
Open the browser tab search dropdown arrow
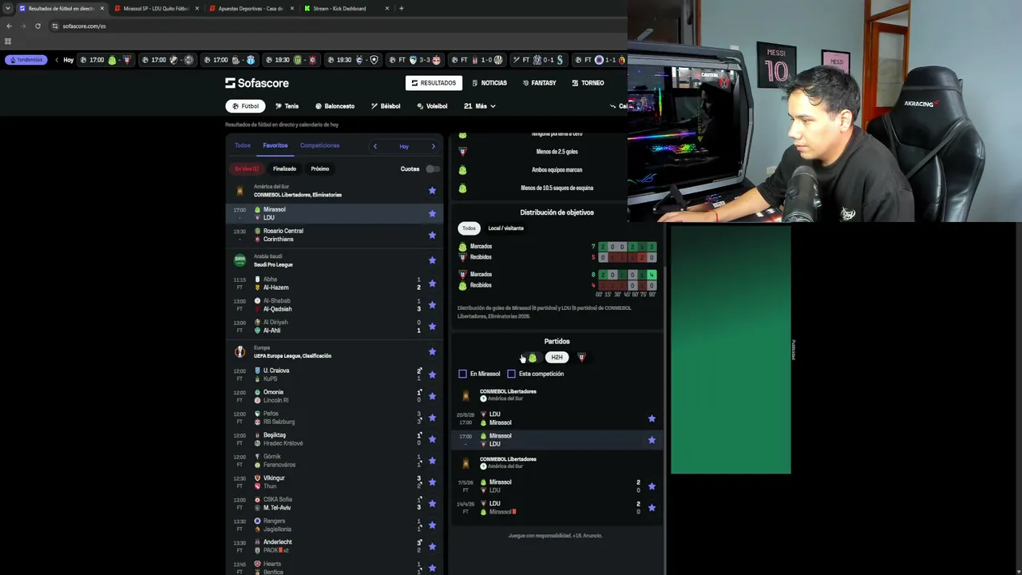click(x=8, y=9)
